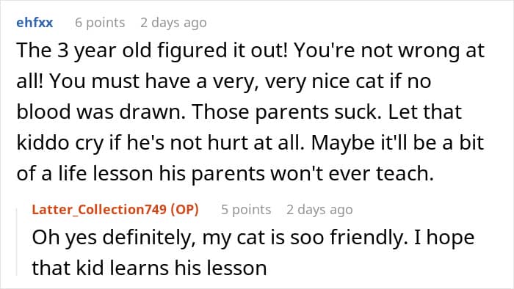Open the OP reply's 2 days ago timestamp
The width and height of the screenshot is (514, 289).
click(319, 210)
